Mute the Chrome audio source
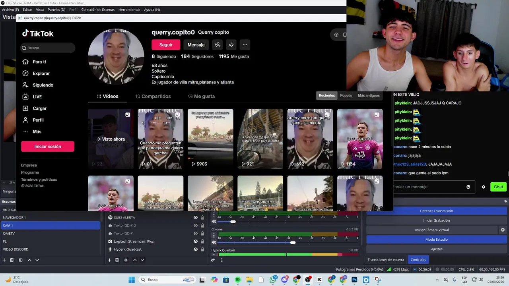The image size is (509, 286). click(214, 242)
